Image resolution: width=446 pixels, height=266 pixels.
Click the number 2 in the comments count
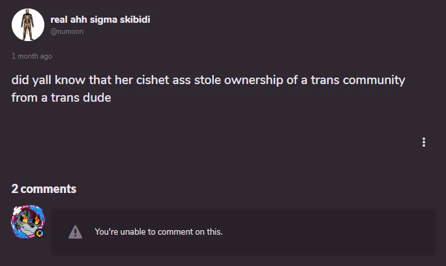tap(15, 189)
